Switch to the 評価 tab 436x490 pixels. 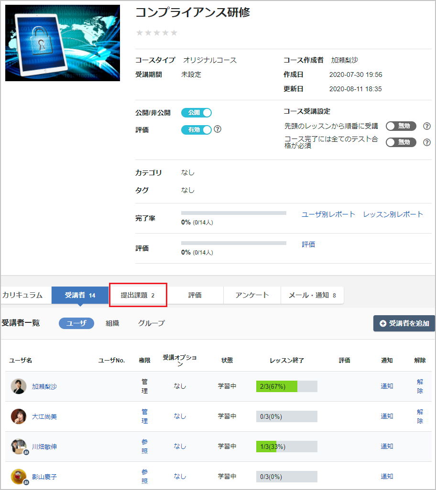(195, 295)
